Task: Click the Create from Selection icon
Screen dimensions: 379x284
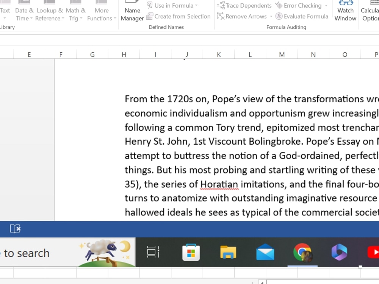Action: (x=150, y=16)
